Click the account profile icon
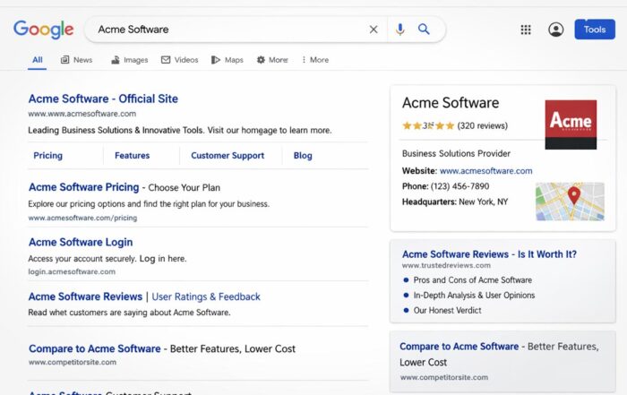The image size is (627, 395). pyautogui.click(x=555, y=30)
